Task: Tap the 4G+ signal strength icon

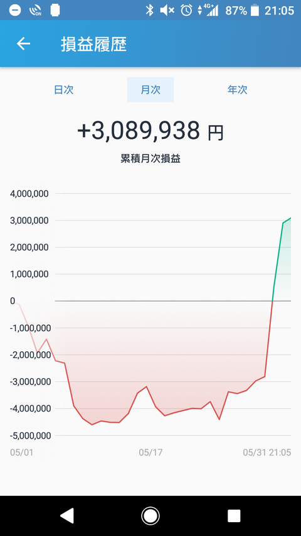Action: coord(208,10)
